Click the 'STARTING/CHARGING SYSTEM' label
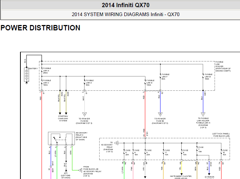The height and width of the screenshot is (179, 240). [63, 118]
